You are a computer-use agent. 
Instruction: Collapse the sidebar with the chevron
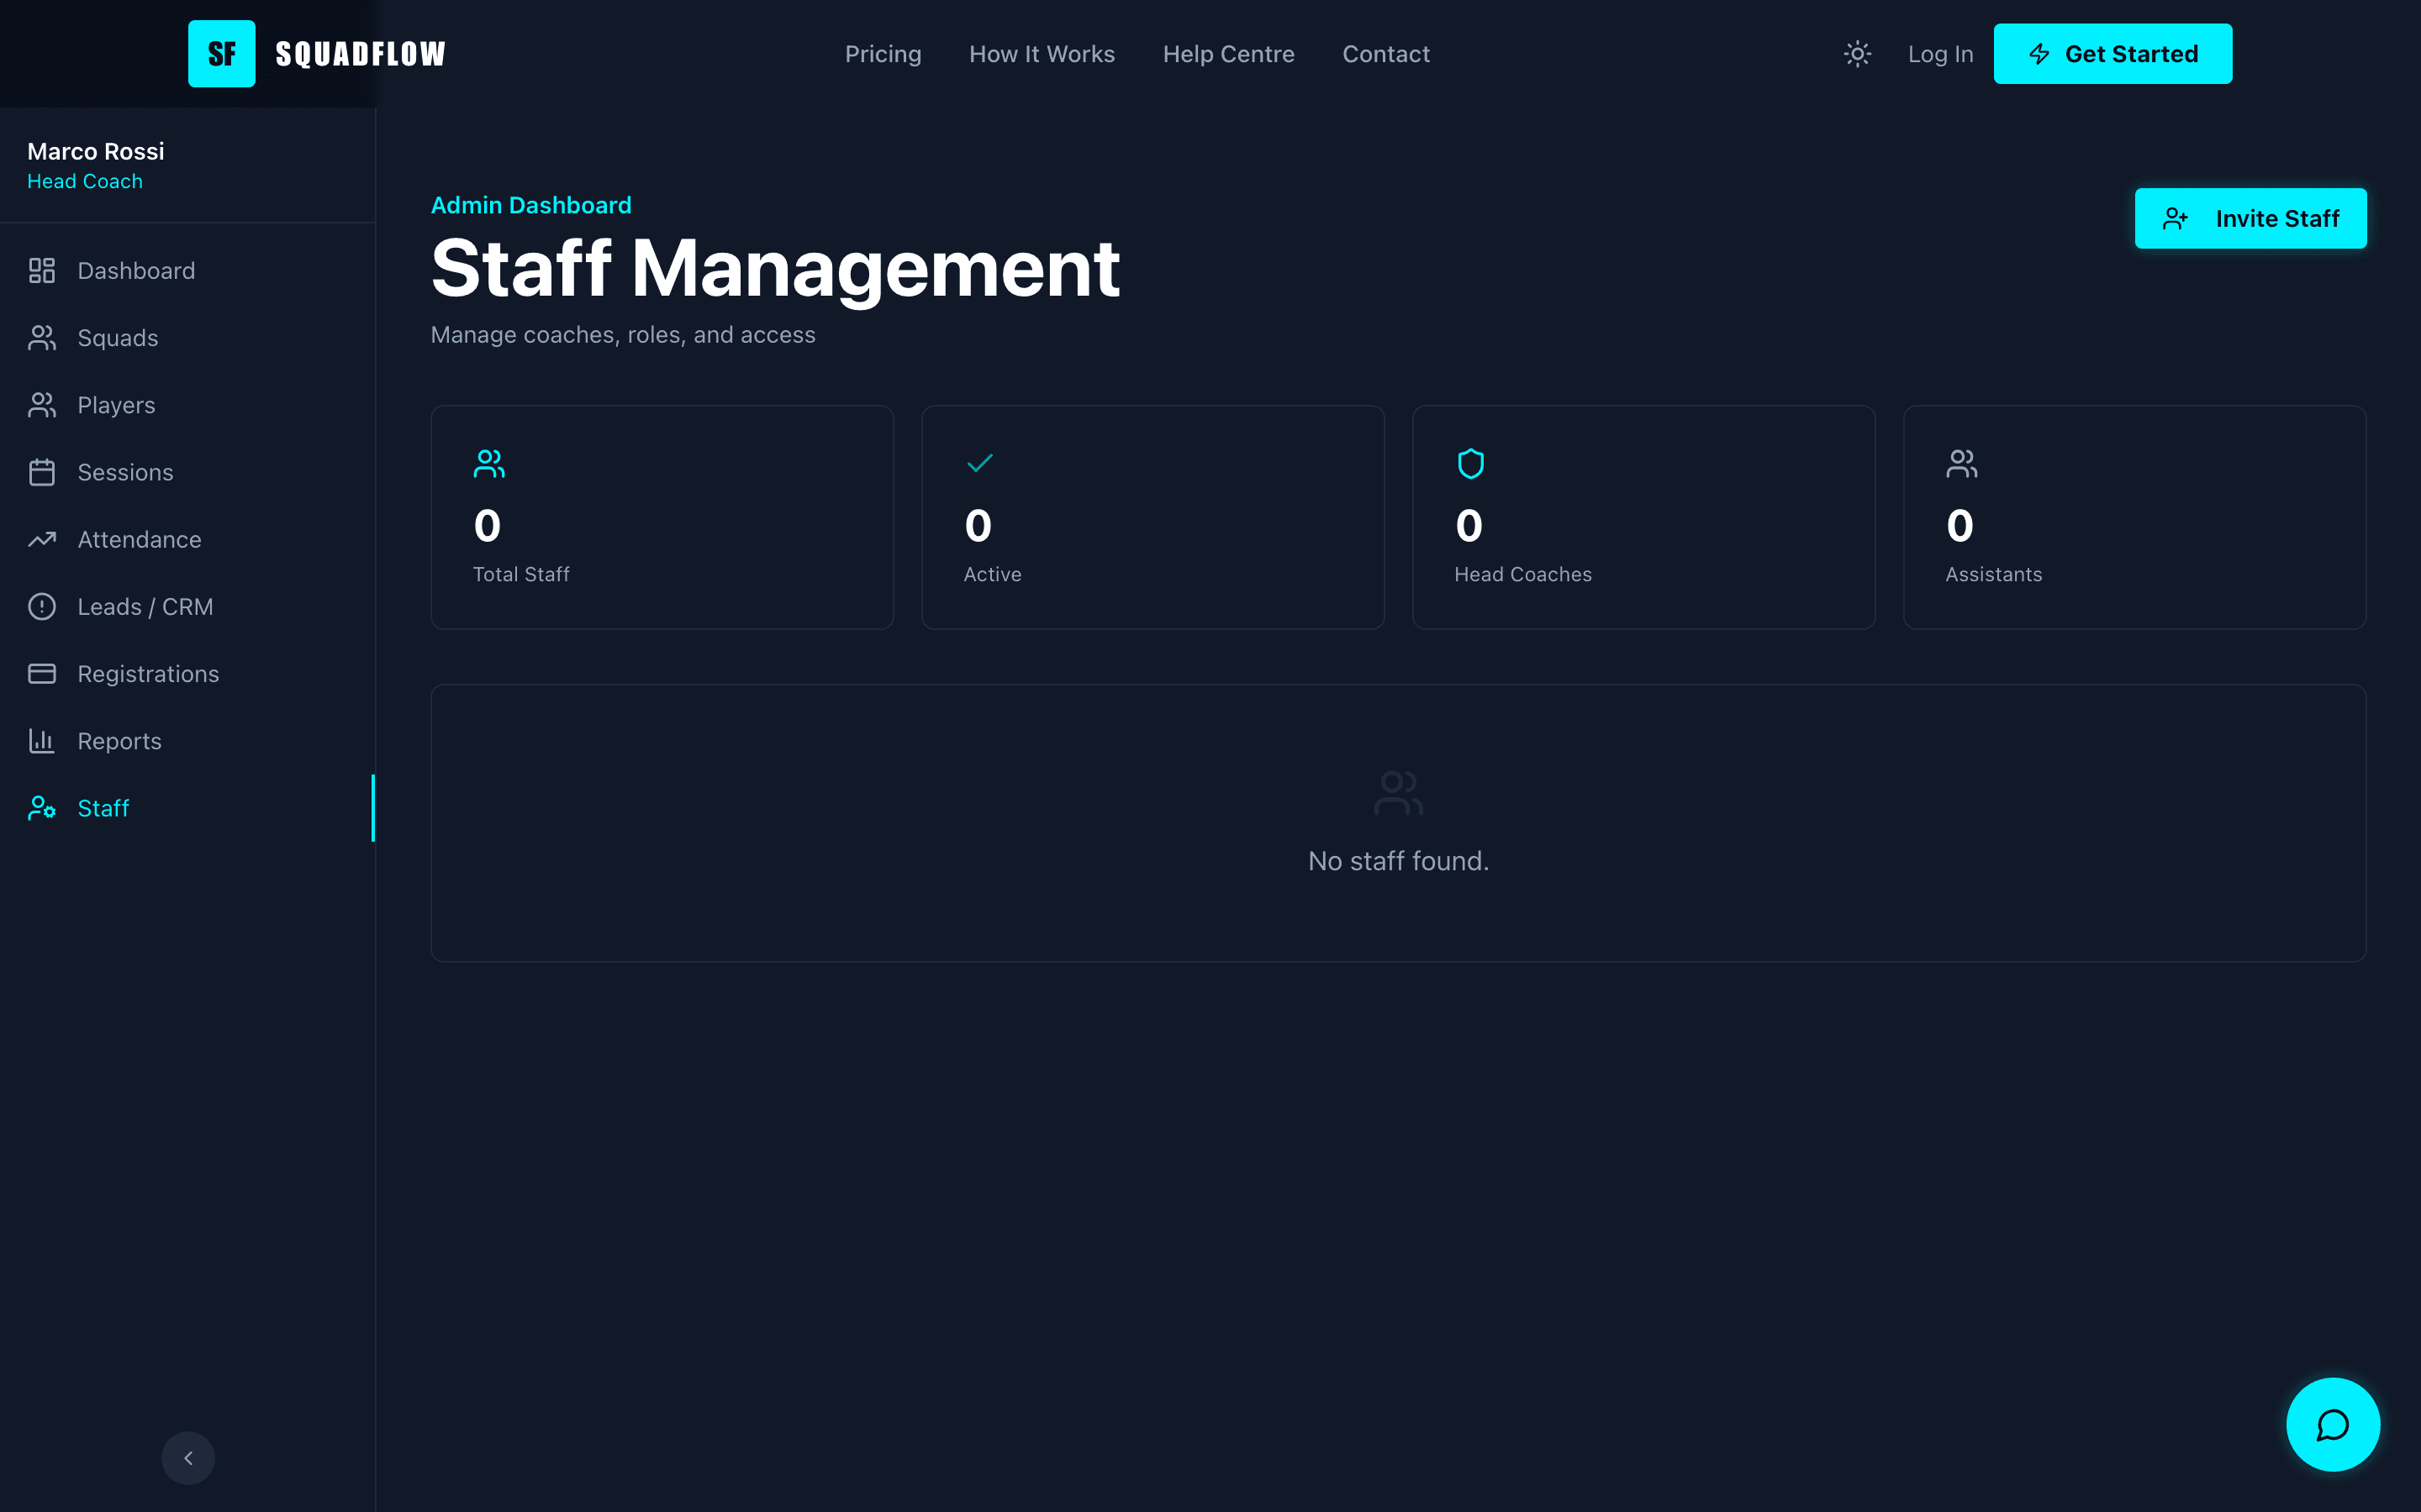[188, 1458]
